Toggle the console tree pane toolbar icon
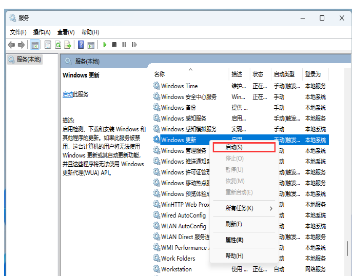 coord(35,45)
